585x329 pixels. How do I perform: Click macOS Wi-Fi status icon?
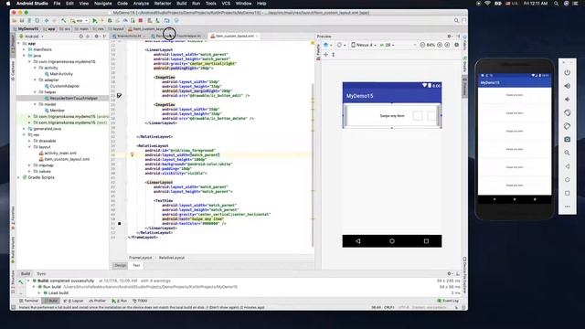(x=487, y=4)
